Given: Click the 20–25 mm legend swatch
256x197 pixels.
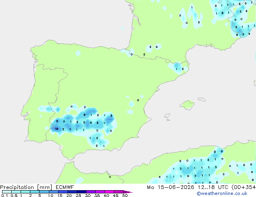Looking at the screenshot, I should click(72, 192).
